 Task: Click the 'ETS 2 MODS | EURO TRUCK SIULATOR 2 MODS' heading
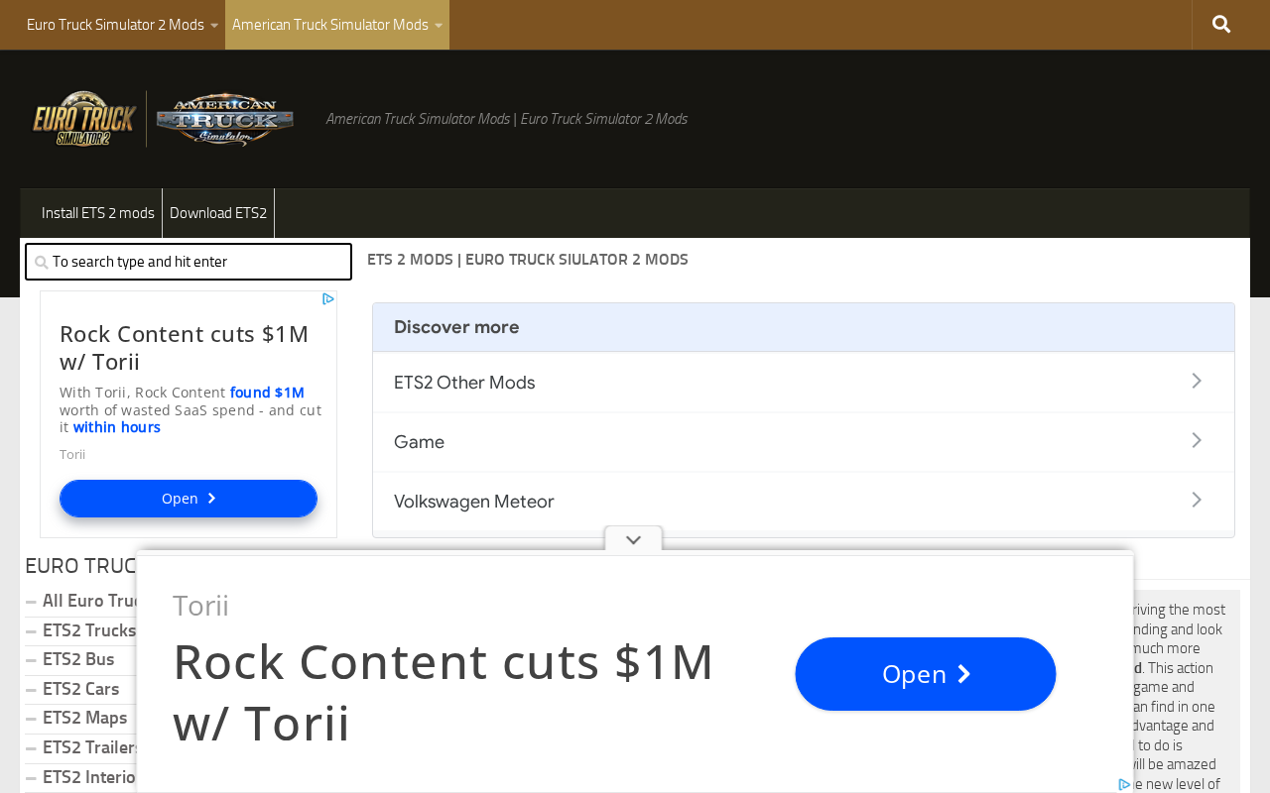click(x=528, y=260)
